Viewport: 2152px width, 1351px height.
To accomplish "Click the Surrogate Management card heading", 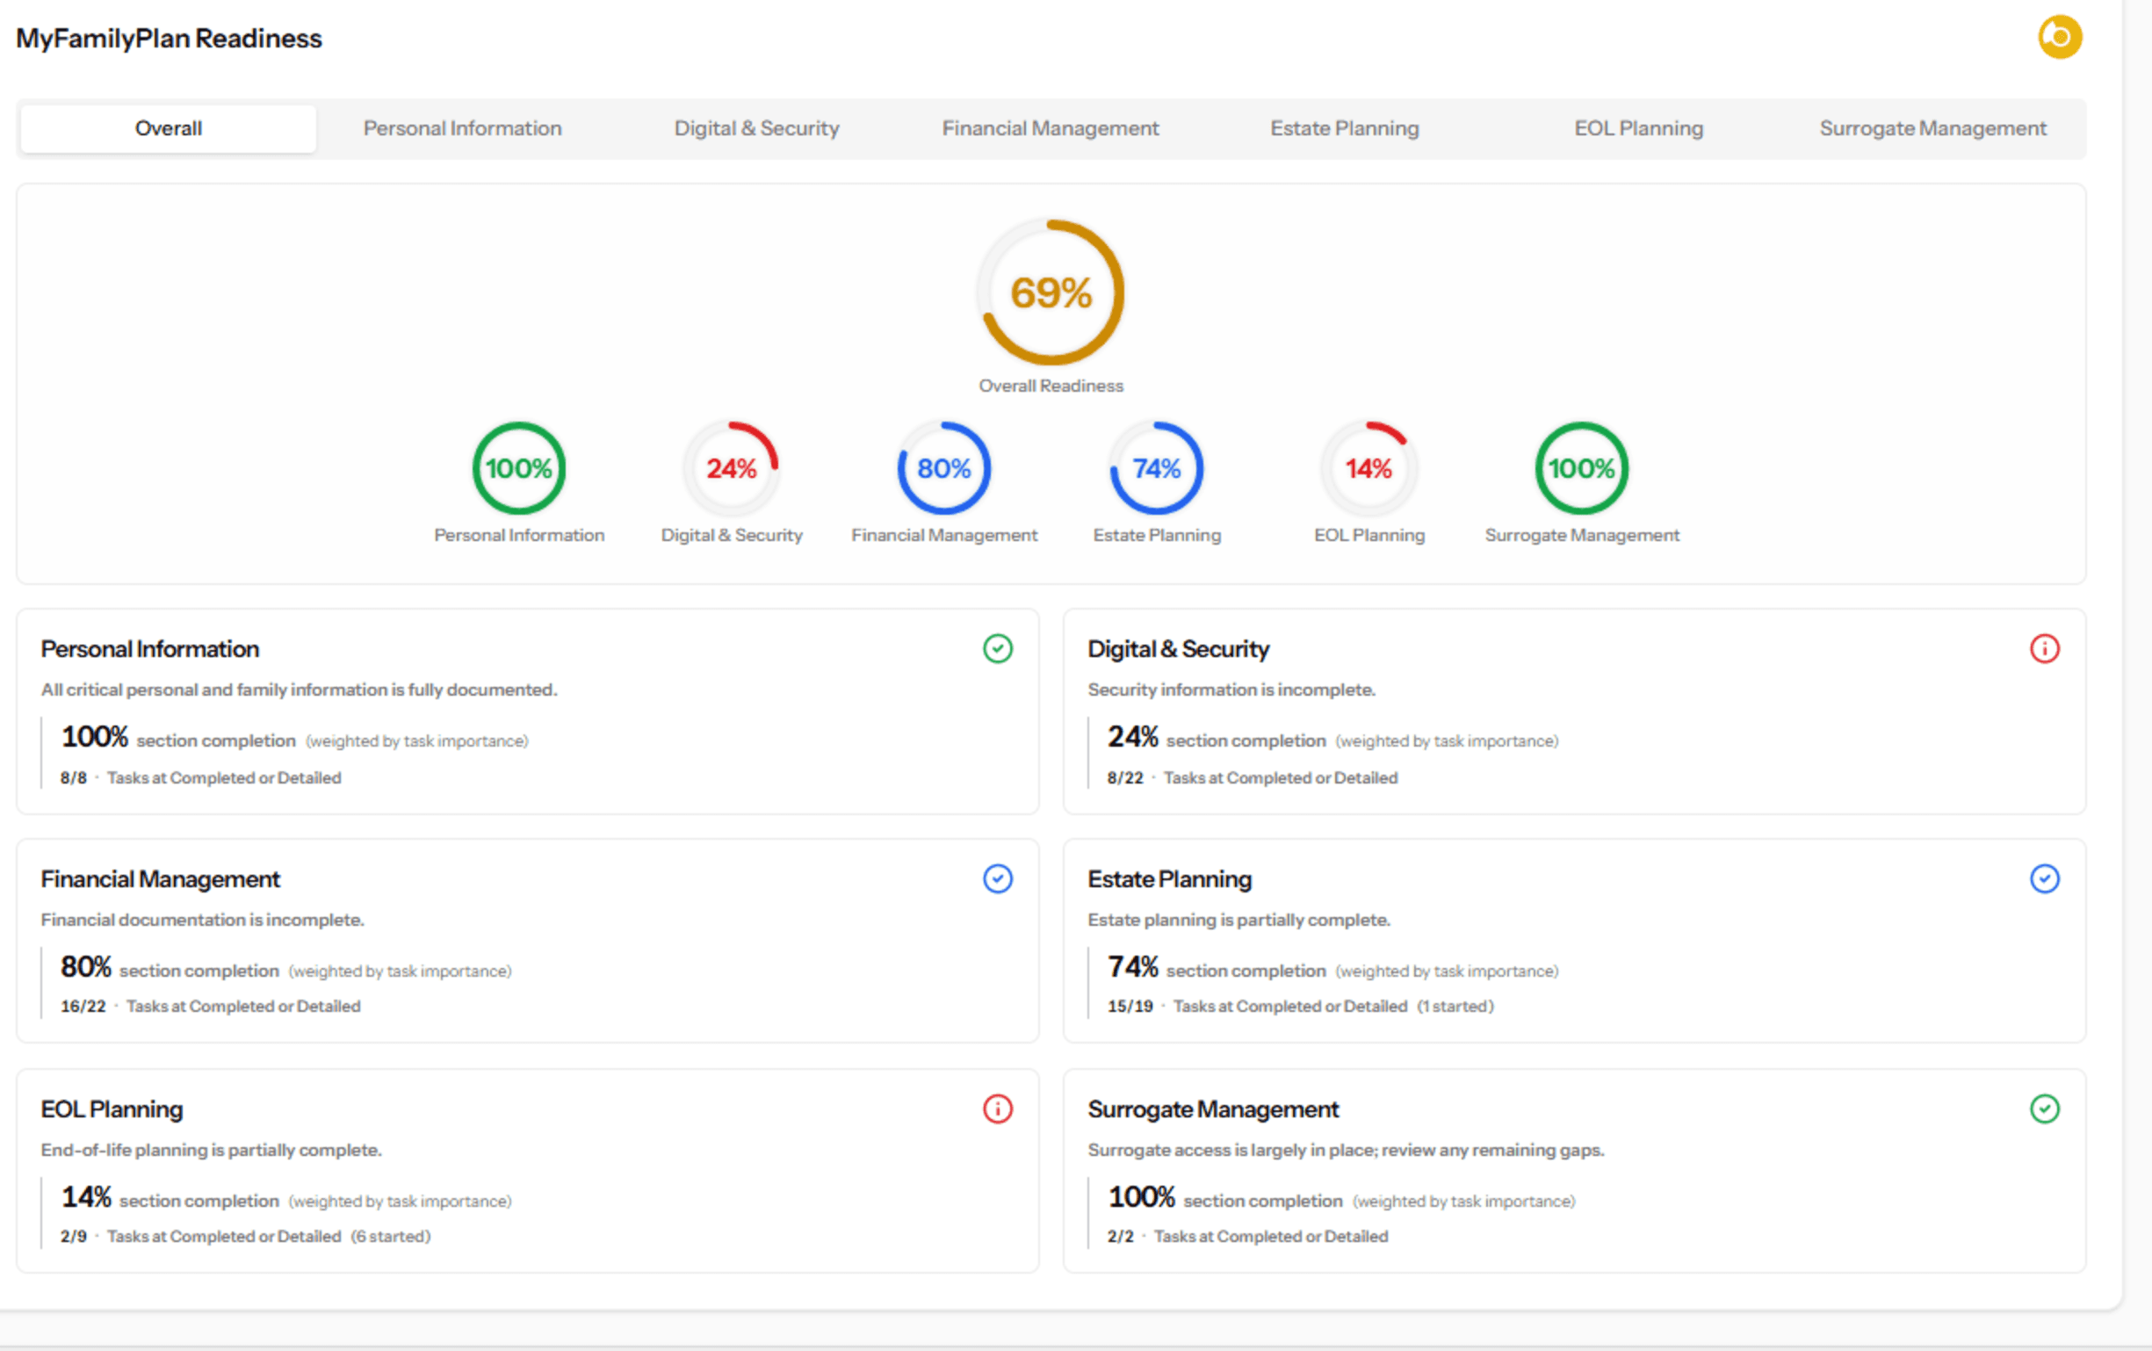I will (1213, 1109).
